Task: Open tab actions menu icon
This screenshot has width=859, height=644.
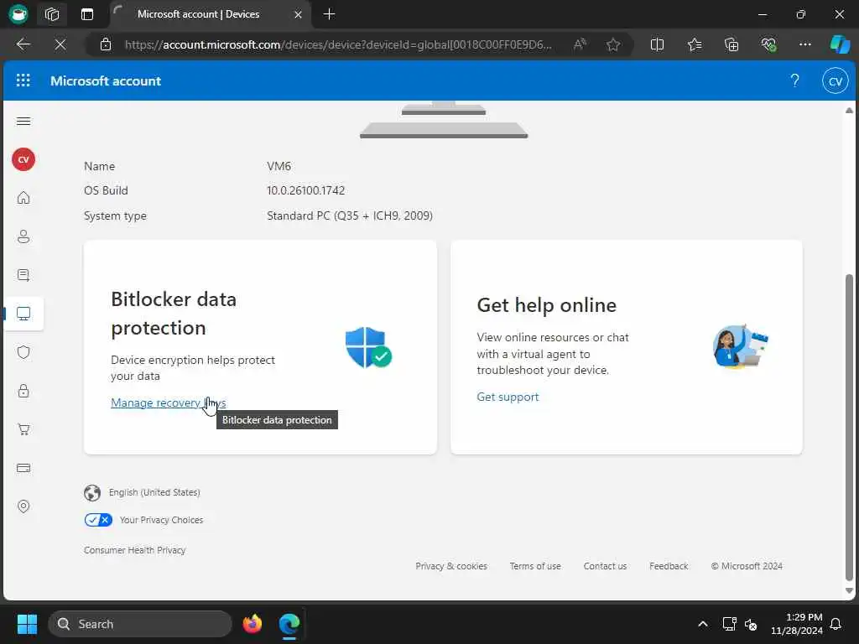Action: [87, 14]
